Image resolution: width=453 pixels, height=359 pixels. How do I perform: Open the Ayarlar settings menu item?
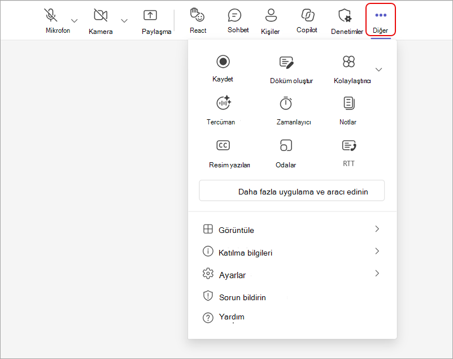(x=292, y=274)
